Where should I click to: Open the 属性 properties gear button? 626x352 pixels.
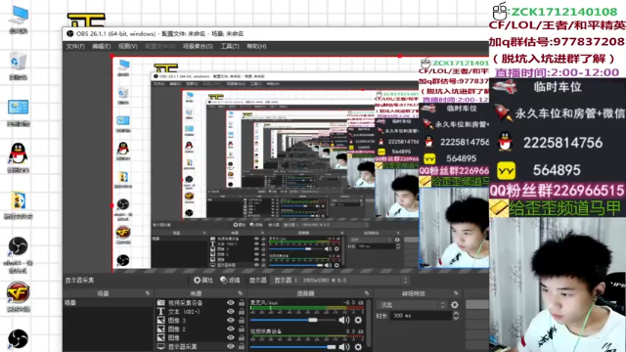[x=202, y=281]
